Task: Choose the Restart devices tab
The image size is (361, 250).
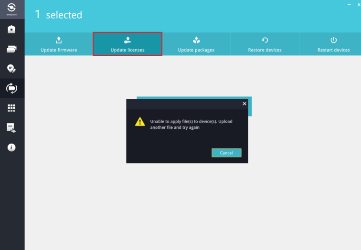Action: coord(333,44)
